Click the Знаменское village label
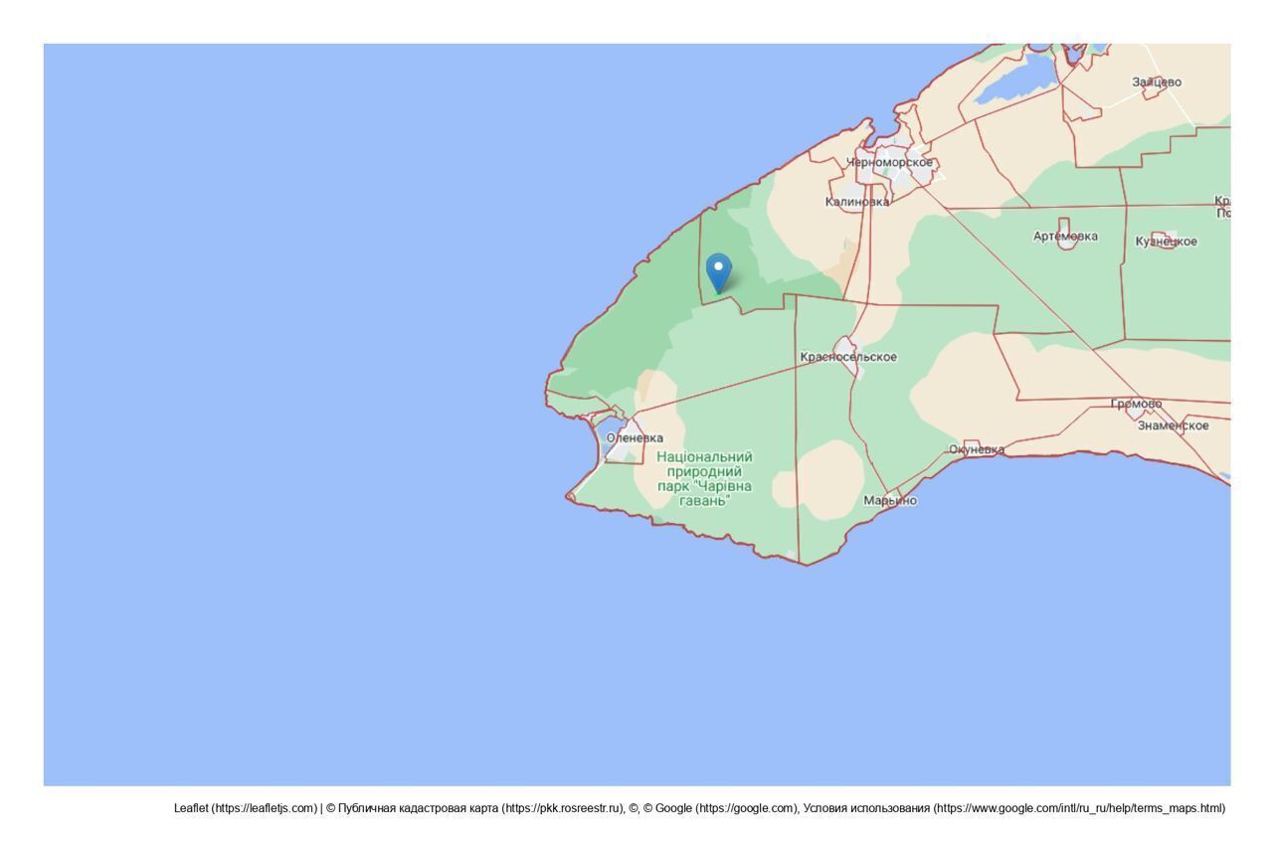The image size is (1273, 841). click(x=1174, y=425)
